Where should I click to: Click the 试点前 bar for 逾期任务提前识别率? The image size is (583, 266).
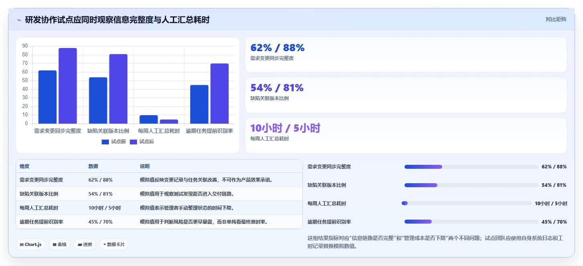(199, 104)
